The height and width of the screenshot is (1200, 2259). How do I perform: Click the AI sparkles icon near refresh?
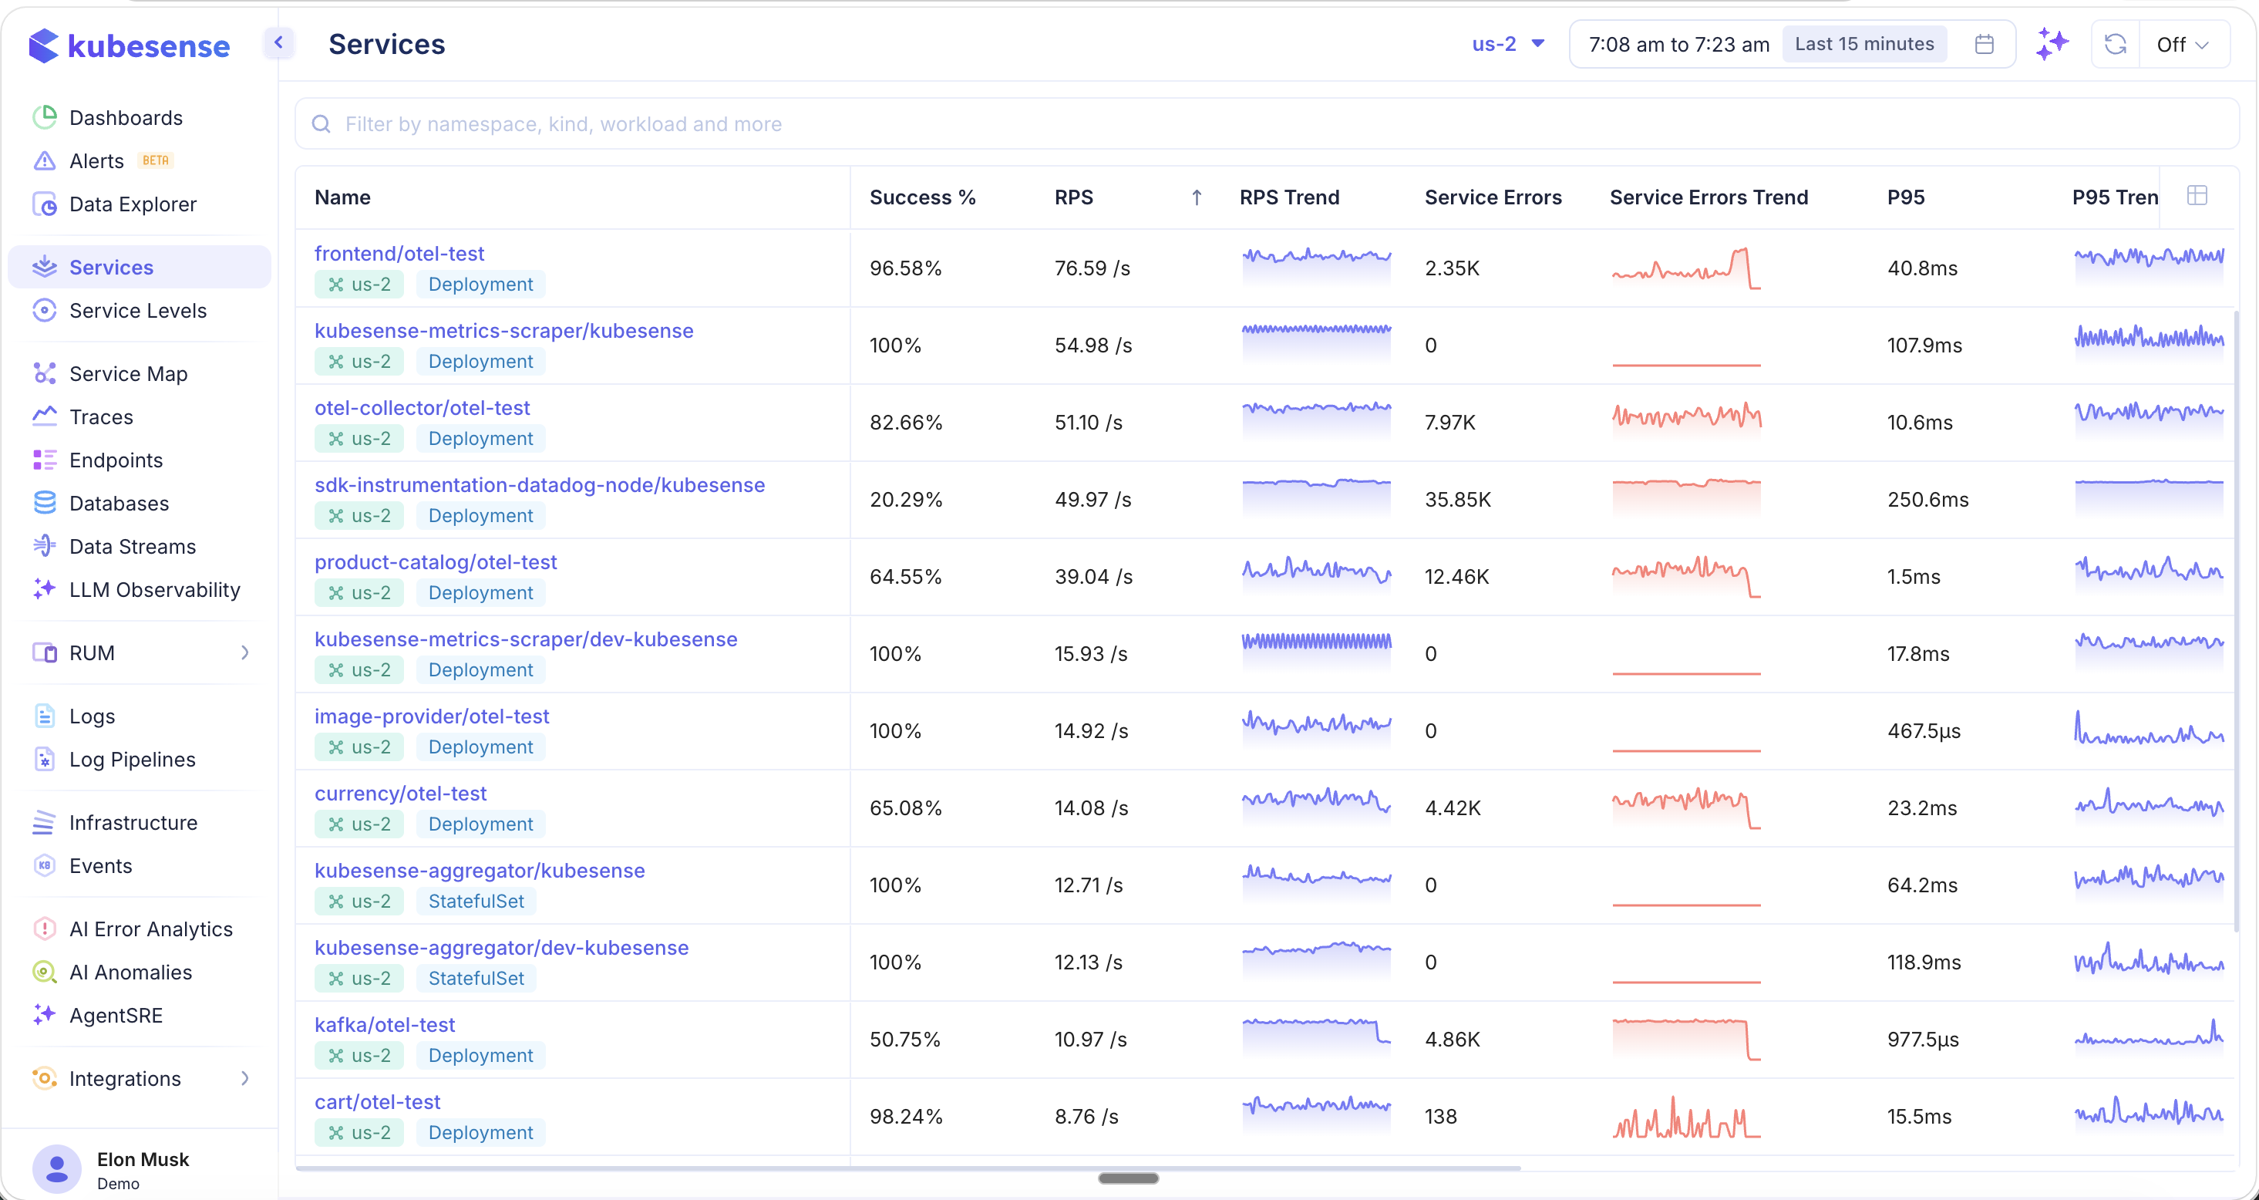click(x=2052, y=43)
